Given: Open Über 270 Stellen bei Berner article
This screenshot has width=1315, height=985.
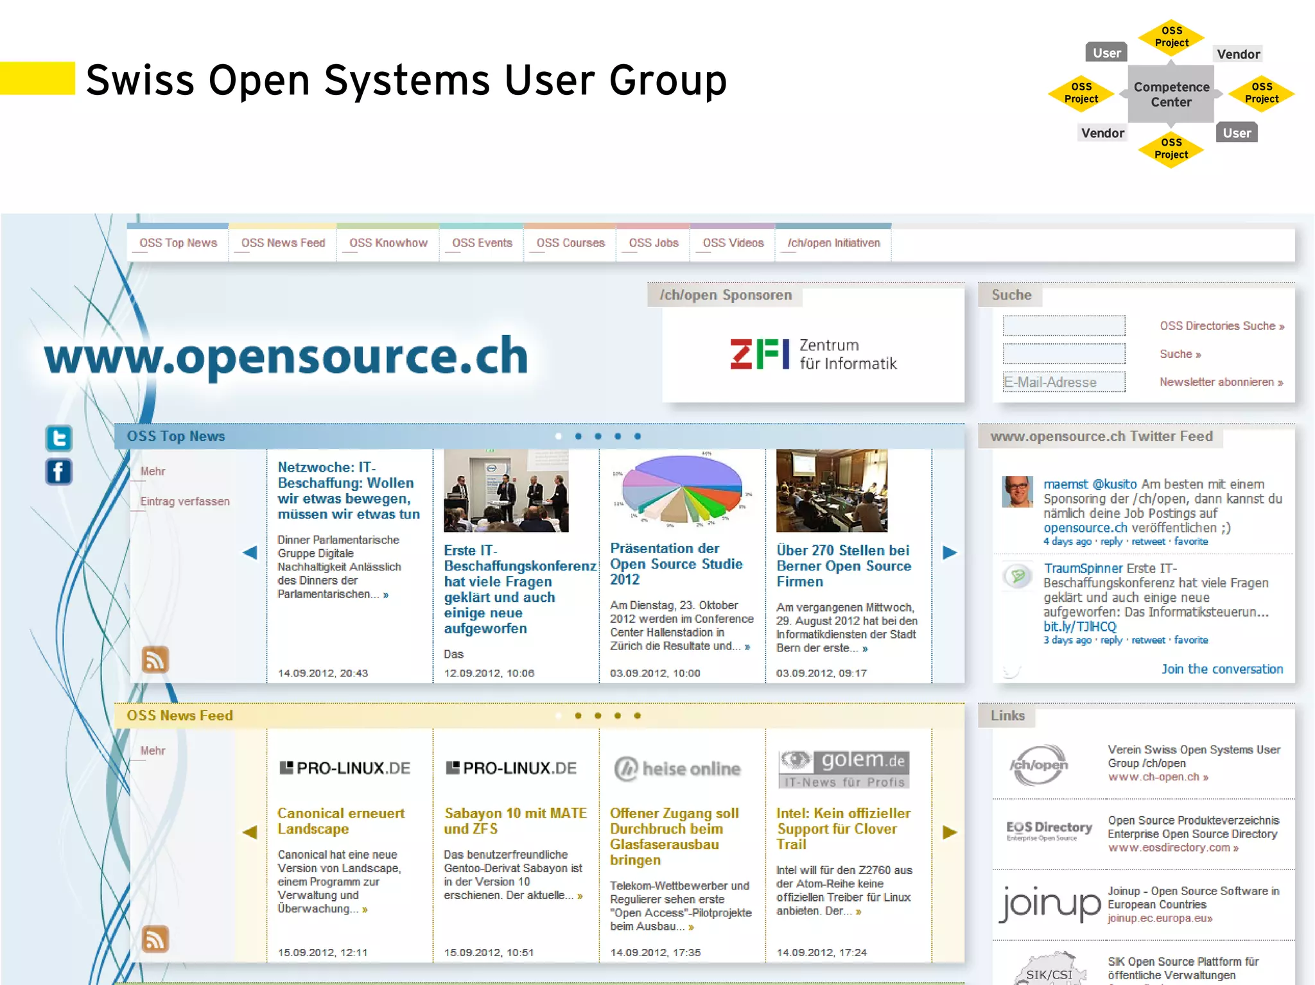Looking at the screenshot, I should click(844, 566).
